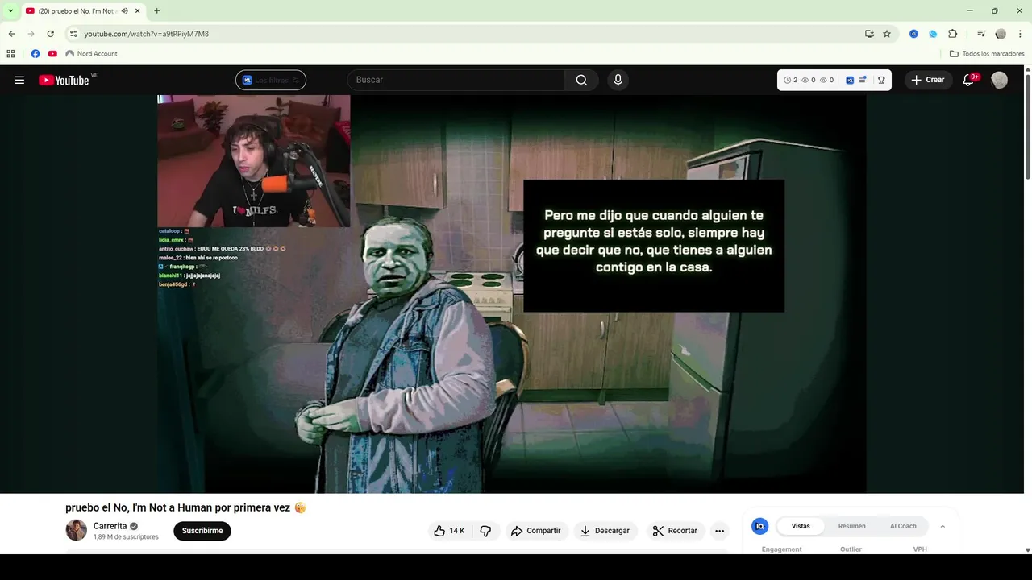Collapse the IQ panel with the chevron

click(x=943, y=526)
